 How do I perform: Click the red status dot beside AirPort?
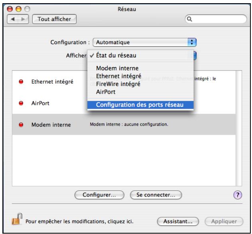21,103
